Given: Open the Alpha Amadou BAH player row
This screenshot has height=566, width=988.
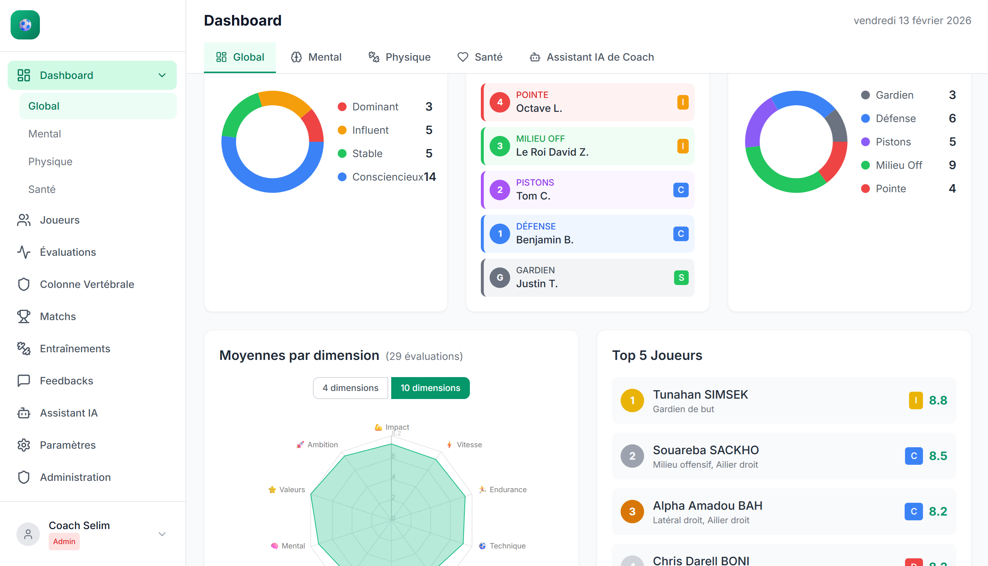Looking at the screenshot, I should pos(783,512).
